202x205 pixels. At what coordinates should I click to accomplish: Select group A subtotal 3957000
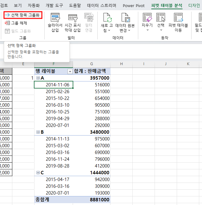91,78
